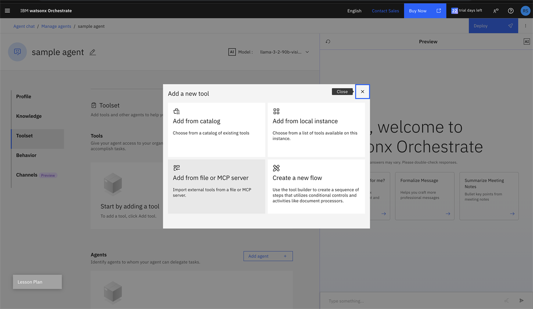Viewport: 533px width, 309px height.
Task: Open the Summarize Meeting Notes suggestion card
Action: pyautogui.click(x=489, y=196)
